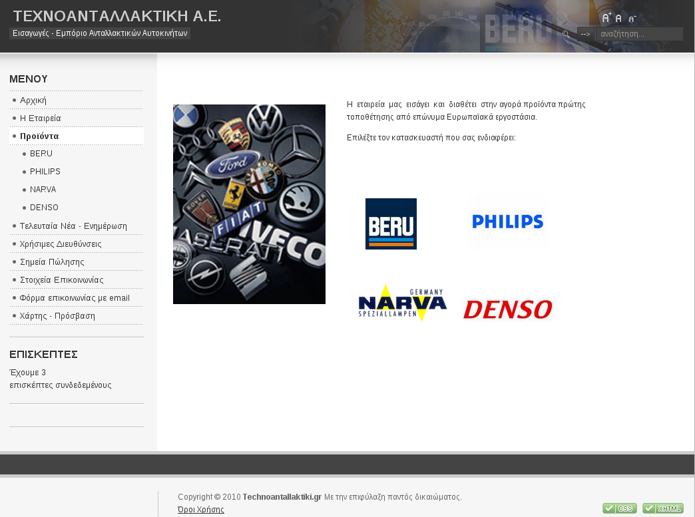Open Στοιχεία Επικοινωνίας menu item
Viewport: 695px width, 517px height.
click(77, 280)
